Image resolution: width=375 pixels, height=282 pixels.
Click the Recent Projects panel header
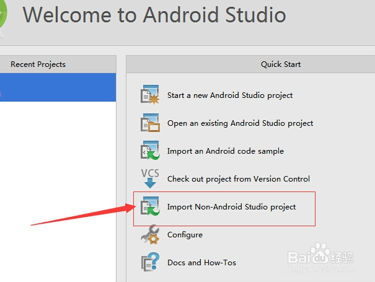[x=58, y=64]
